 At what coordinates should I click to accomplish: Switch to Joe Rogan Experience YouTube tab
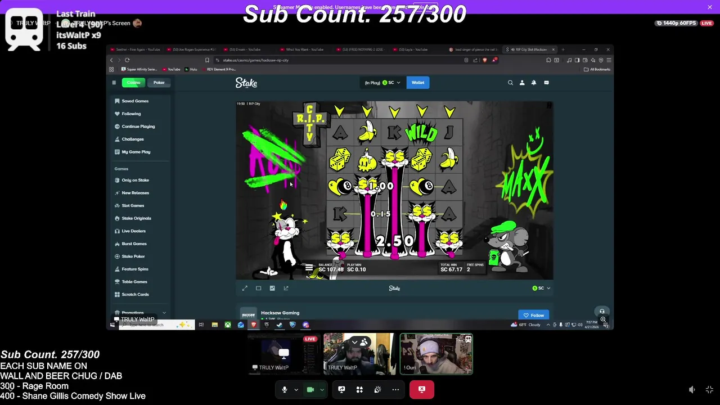[x=191, y=49]
